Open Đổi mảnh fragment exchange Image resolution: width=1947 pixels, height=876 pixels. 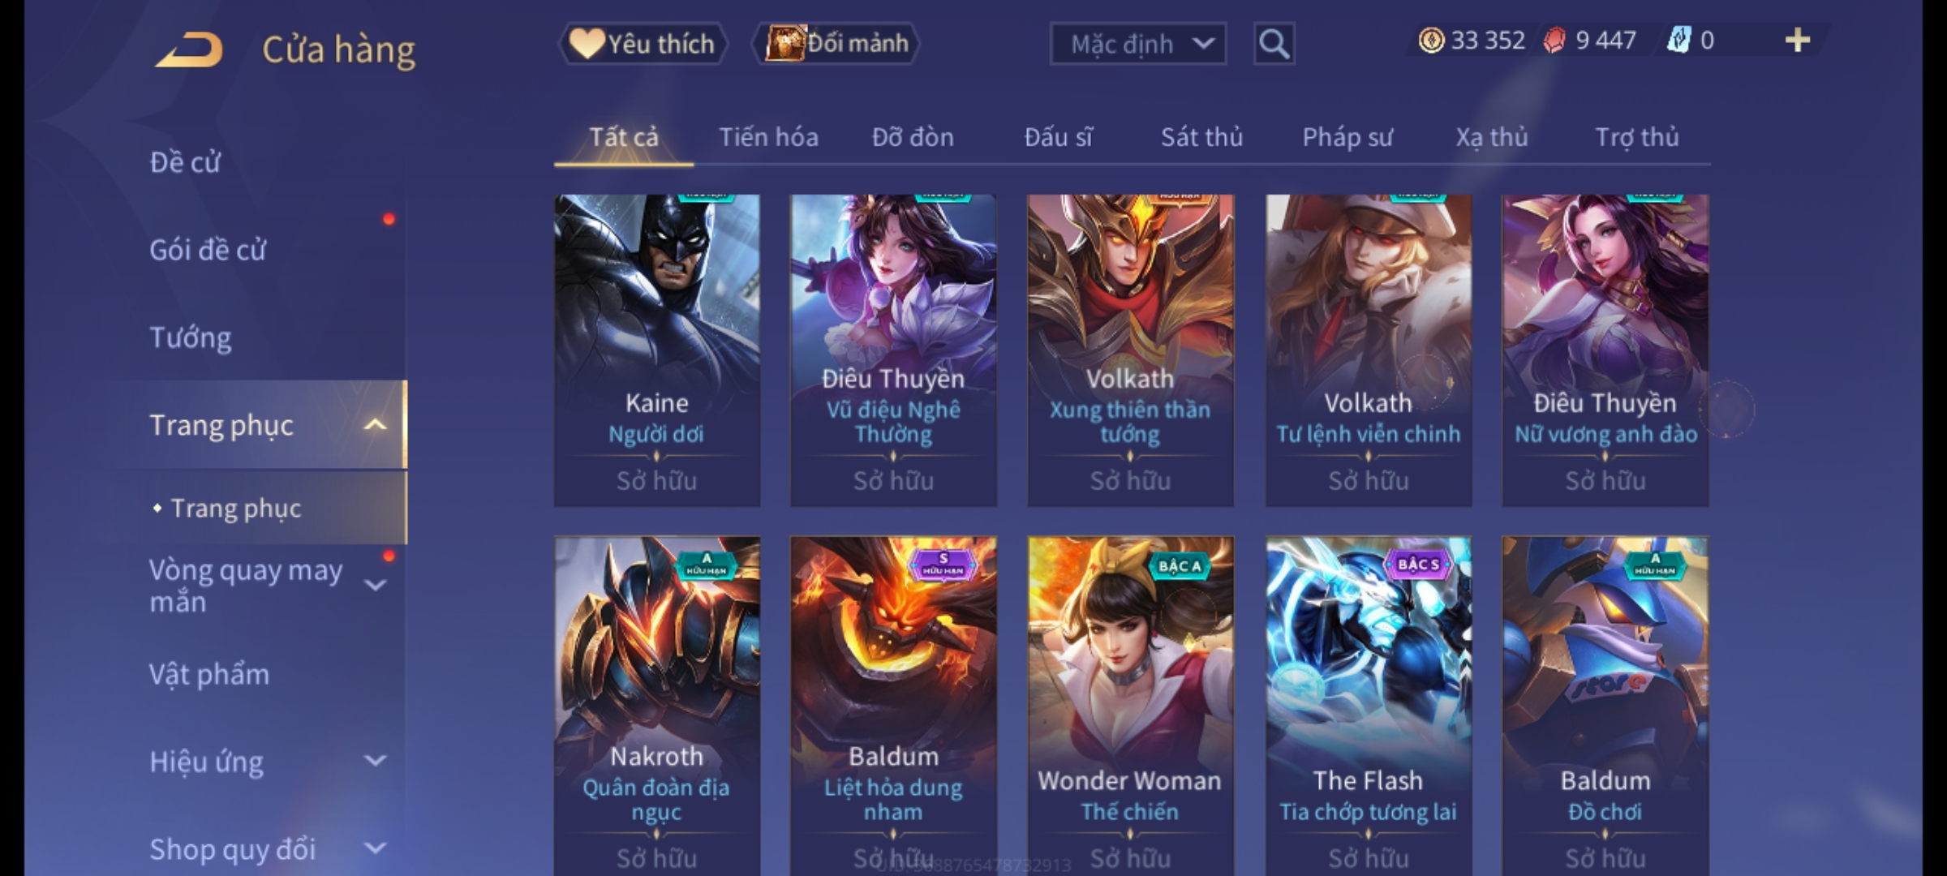[836, 43]
